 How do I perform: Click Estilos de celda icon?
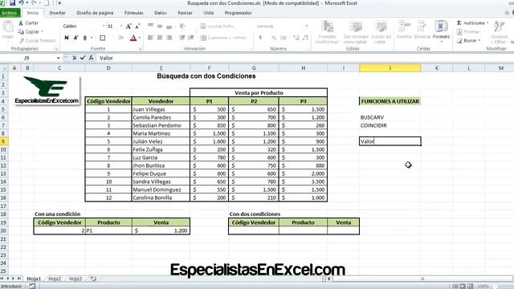(381, 32)
